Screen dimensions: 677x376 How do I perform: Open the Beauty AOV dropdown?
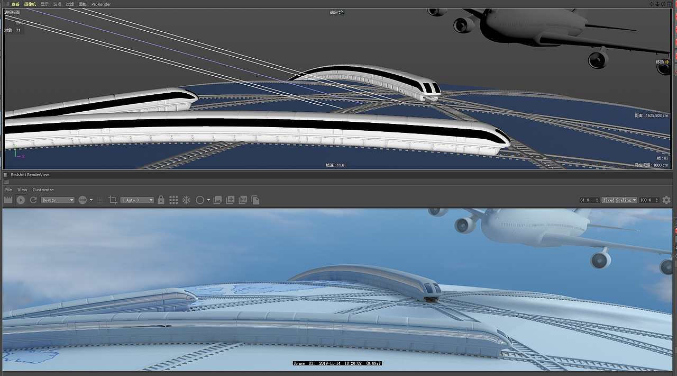click(x=58, y=200)
